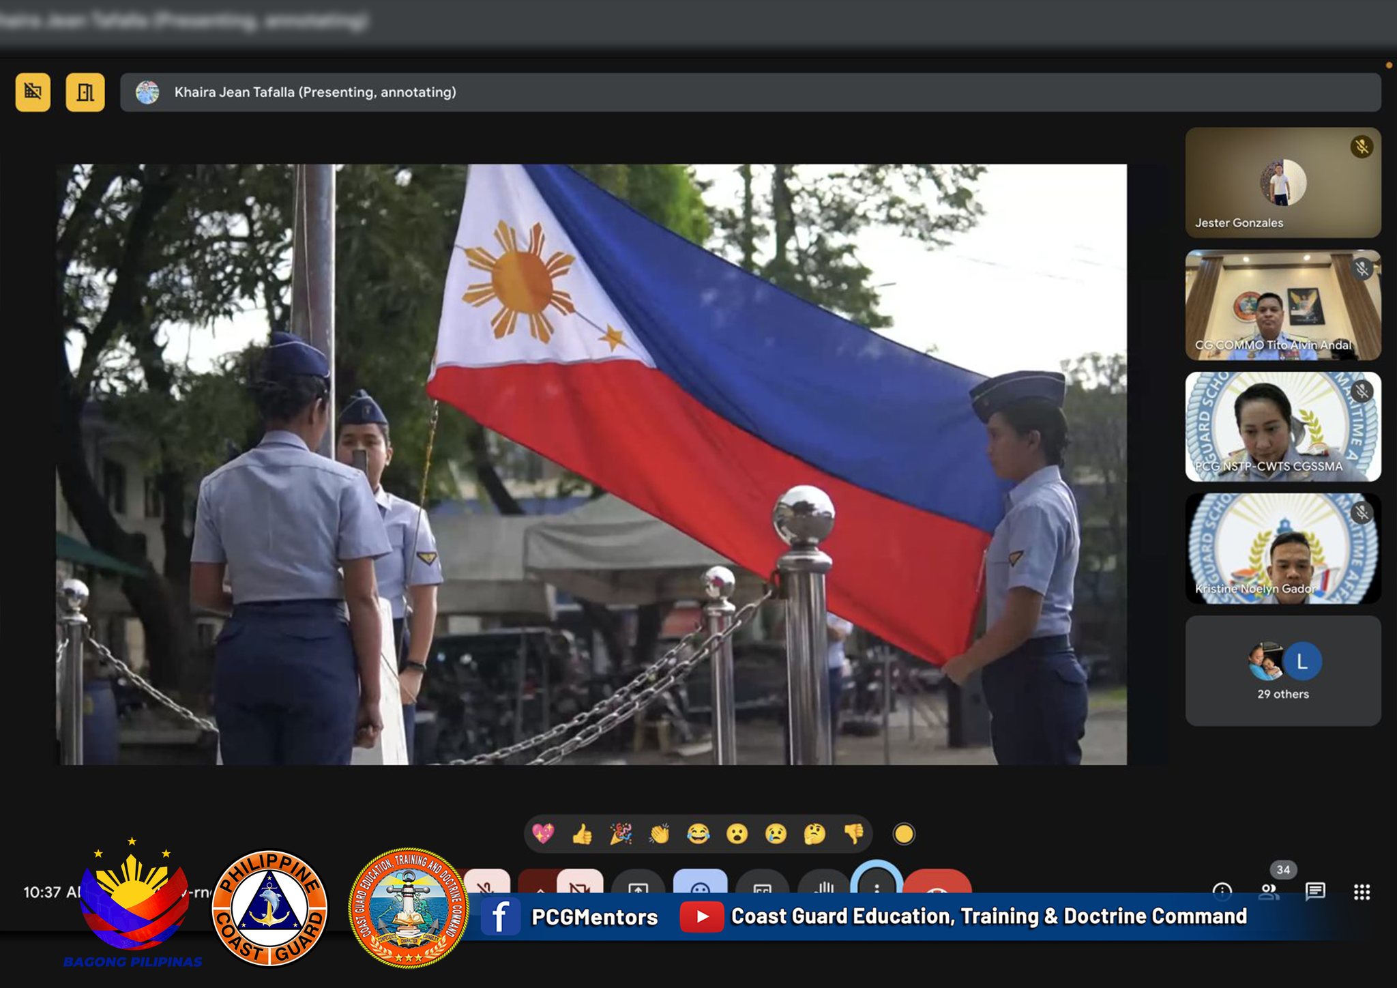Open the emoji skin tone selector
Screen dimensions: 1397x988
pos(904,834)
